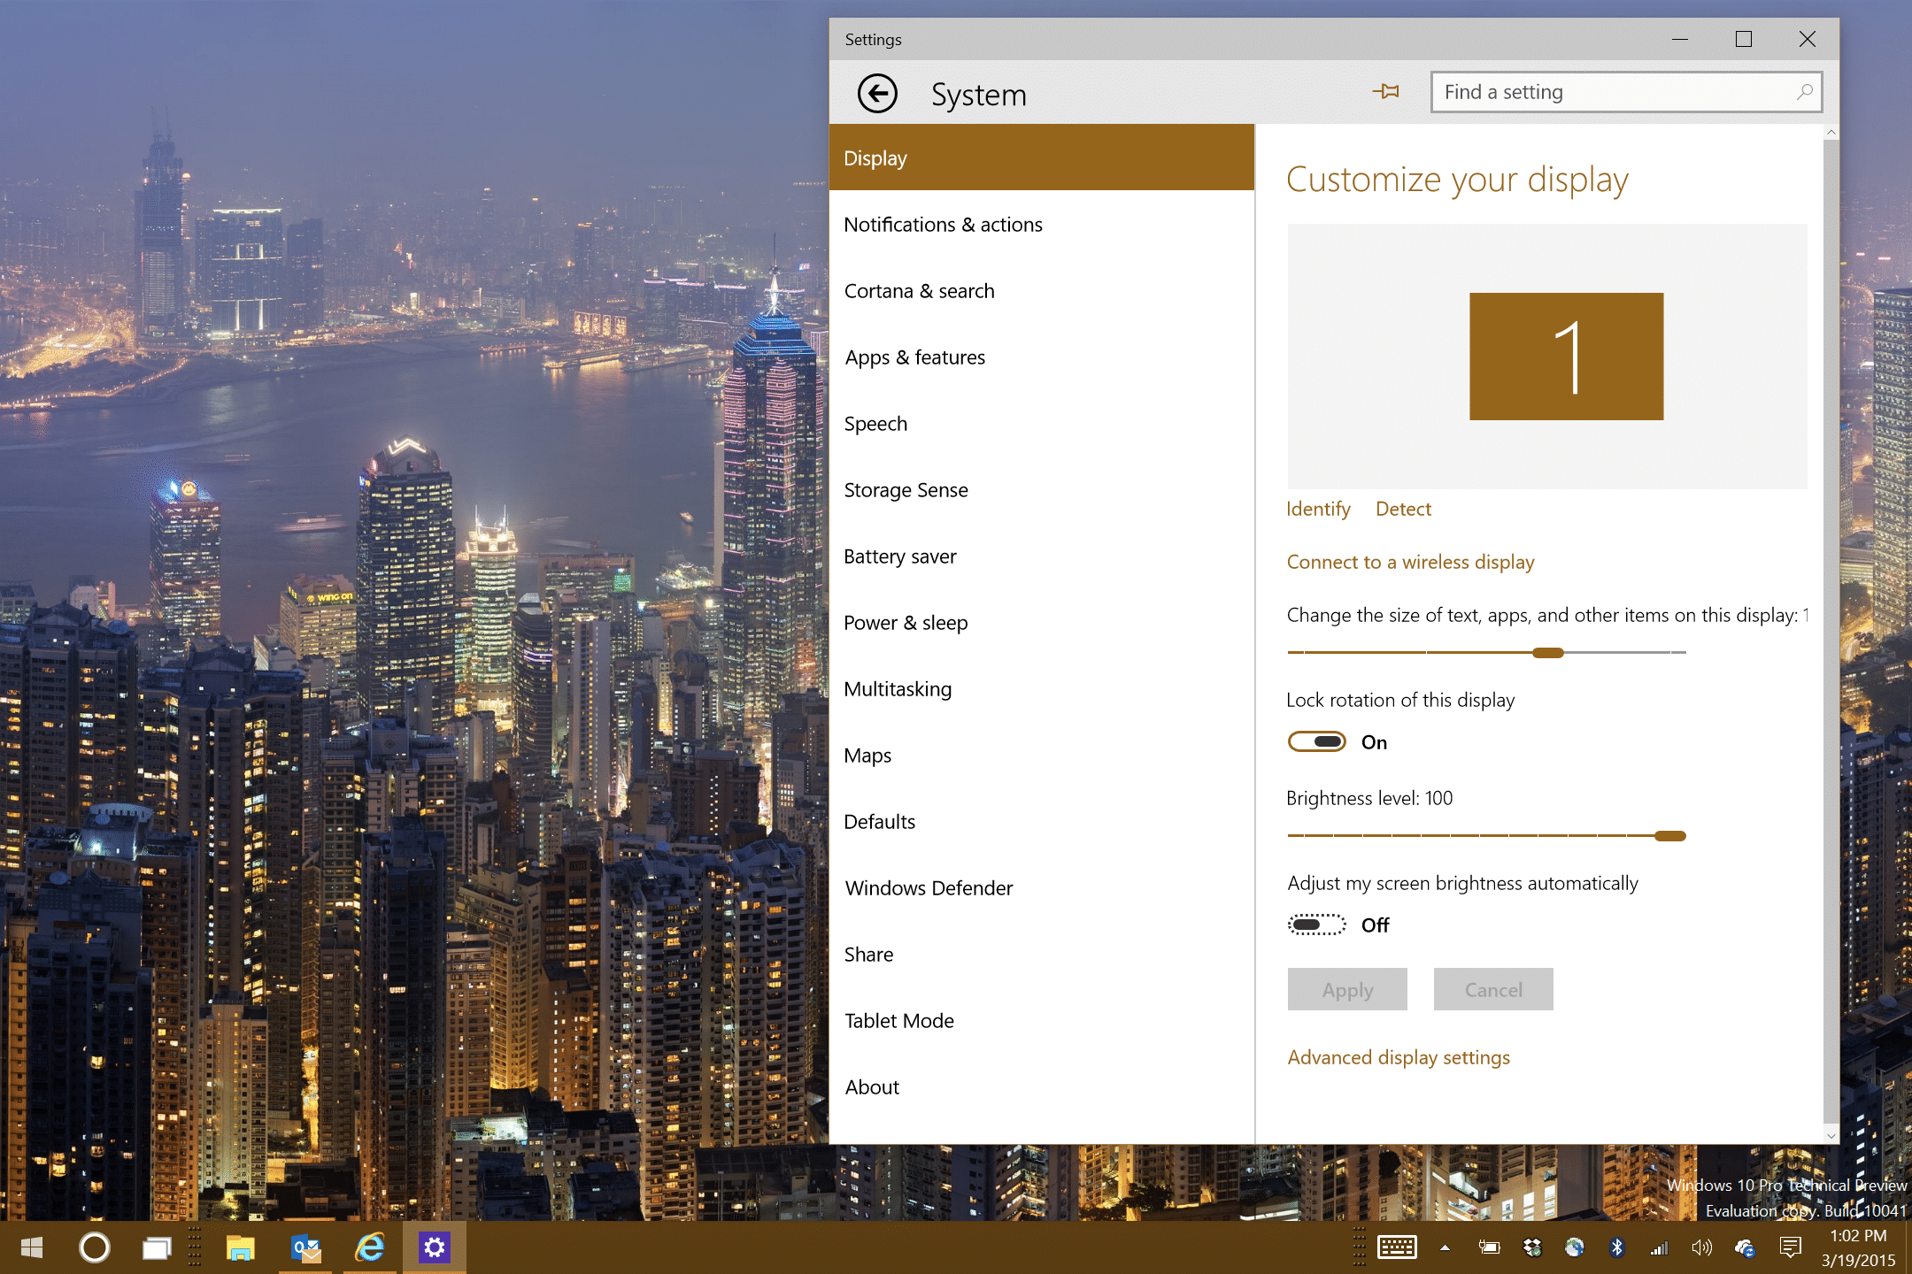This screenshot has width=1912, height=1274.
Task: Open Task View on the taskbar
Action: point(158,1248)
